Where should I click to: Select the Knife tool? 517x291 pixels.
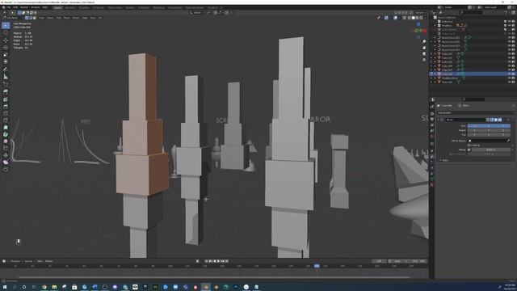click(x=6, y=120)
